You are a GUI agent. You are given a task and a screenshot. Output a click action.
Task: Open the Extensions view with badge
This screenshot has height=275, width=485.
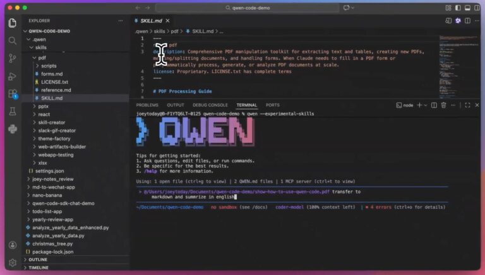13,94
